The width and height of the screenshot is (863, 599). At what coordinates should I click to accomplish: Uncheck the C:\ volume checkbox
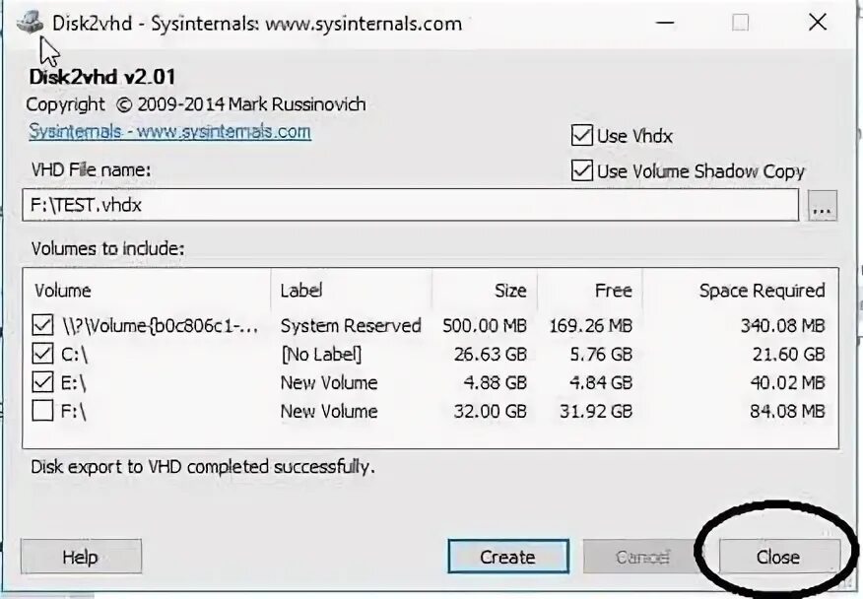pyautogui.click(x=42, y=354)
